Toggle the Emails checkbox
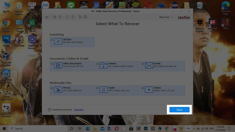The width and height of the screenshot is (235, 132). coord(143,64)
